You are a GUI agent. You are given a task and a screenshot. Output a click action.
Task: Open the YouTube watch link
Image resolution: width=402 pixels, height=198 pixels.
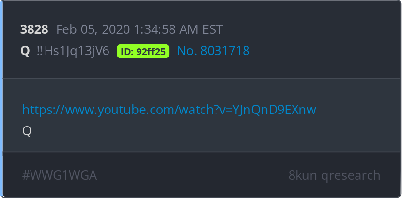click(169, 110)
